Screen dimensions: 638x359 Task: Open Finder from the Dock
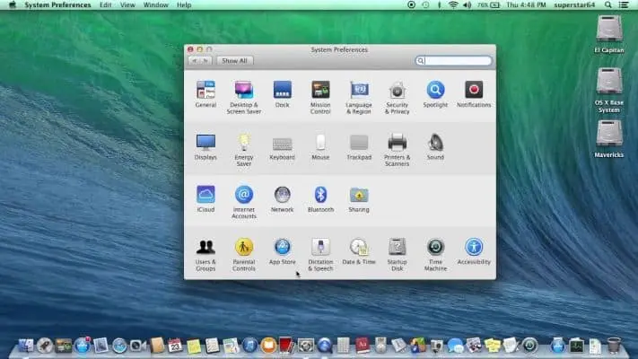pos(26,346)
